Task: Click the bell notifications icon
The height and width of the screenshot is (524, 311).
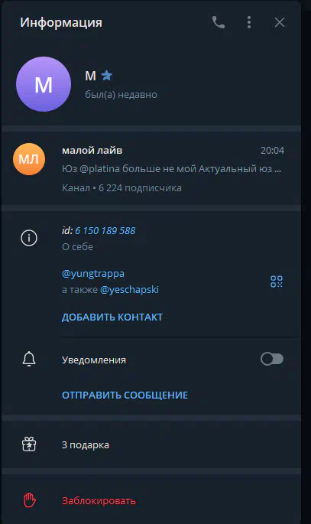Action: click(x=29, y=360)
